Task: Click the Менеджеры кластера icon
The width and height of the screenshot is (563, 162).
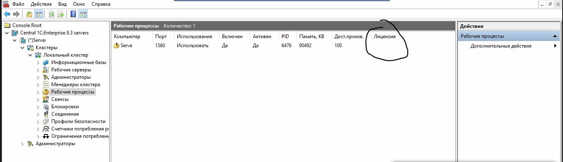Action: click(x=46, y=84)
